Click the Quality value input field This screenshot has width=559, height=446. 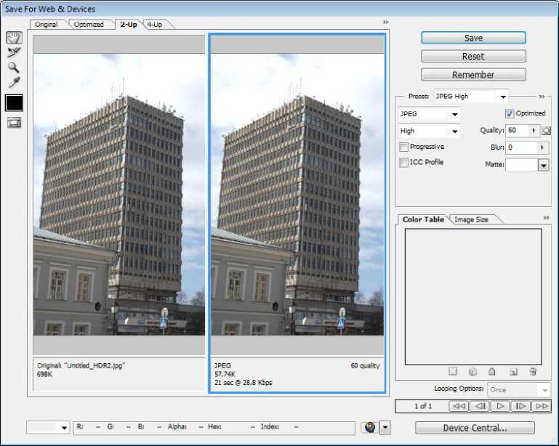coord(517,131)
